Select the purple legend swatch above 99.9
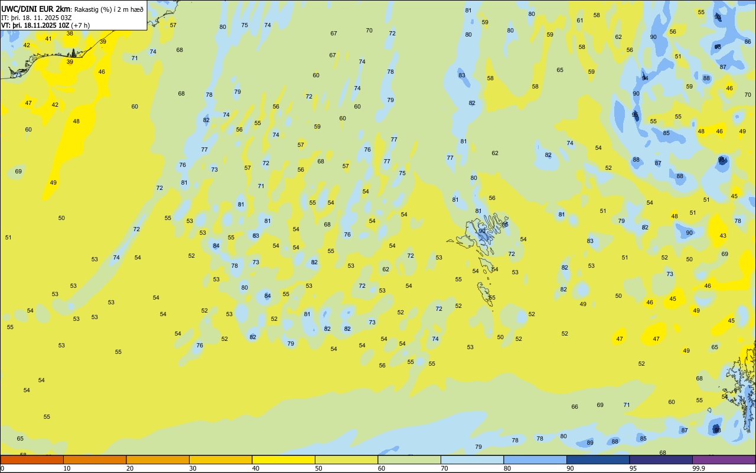 click(724, 459)
